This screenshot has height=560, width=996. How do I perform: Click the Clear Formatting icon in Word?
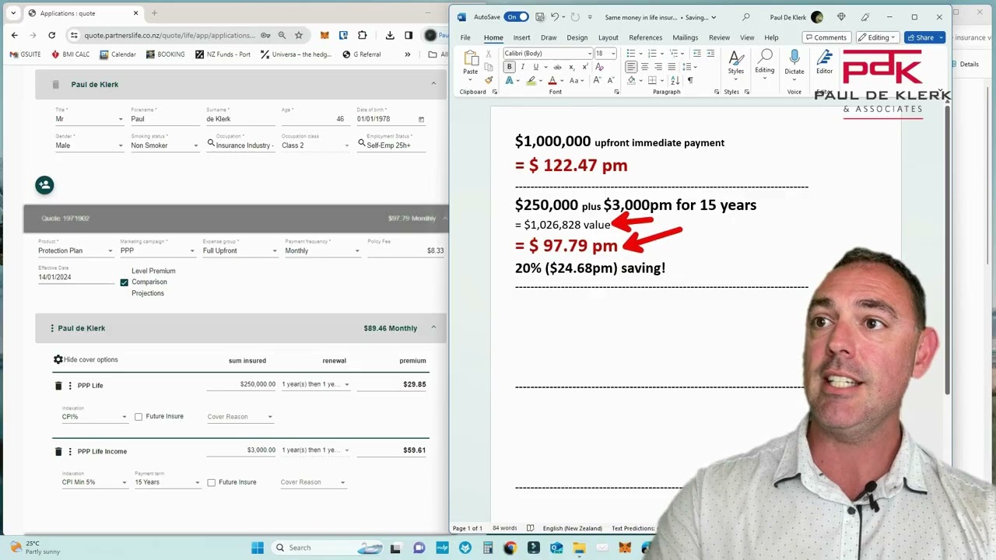[x=599, y=67]
